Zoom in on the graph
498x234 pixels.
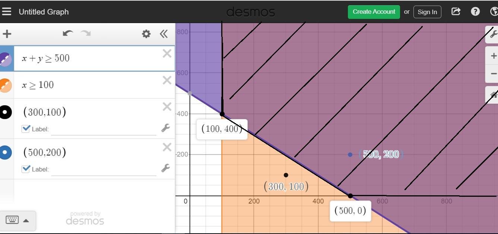coord(493,56)
